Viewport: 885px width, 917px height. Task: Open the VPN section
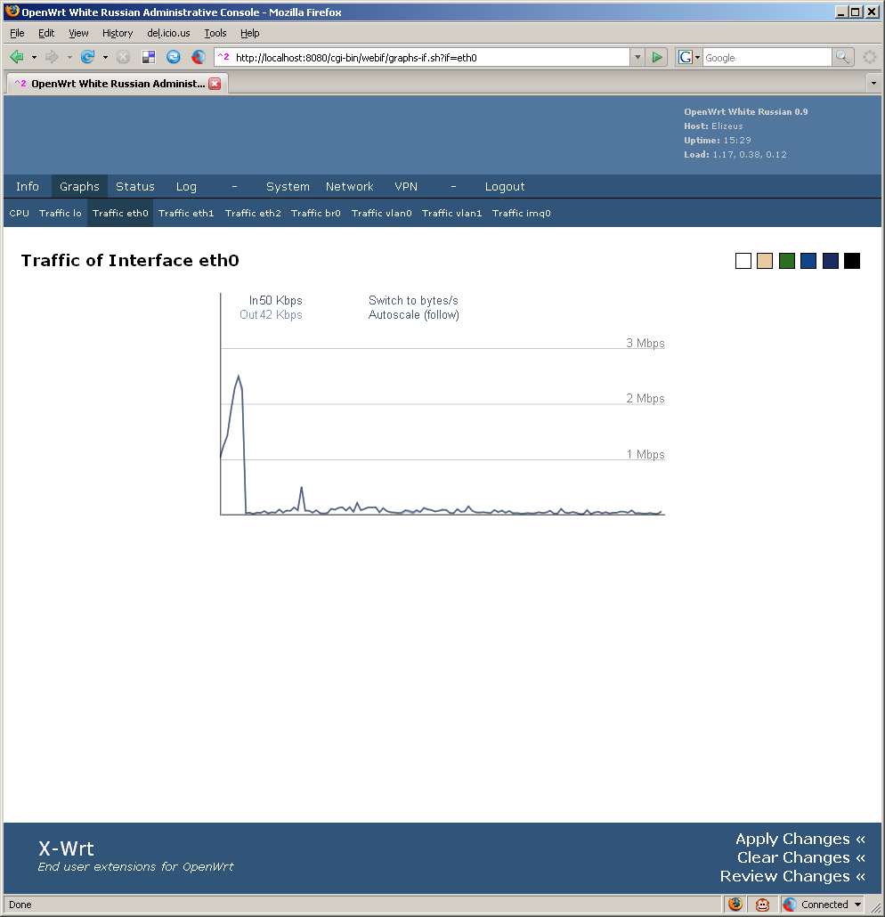pos(406,187)
